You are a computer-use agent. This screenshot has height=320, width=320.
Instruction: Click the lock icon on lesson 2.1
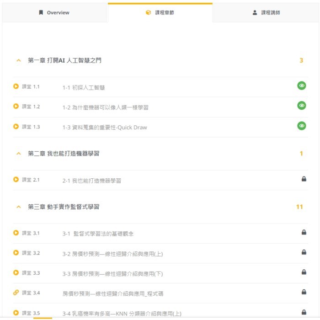click(304, 179)
